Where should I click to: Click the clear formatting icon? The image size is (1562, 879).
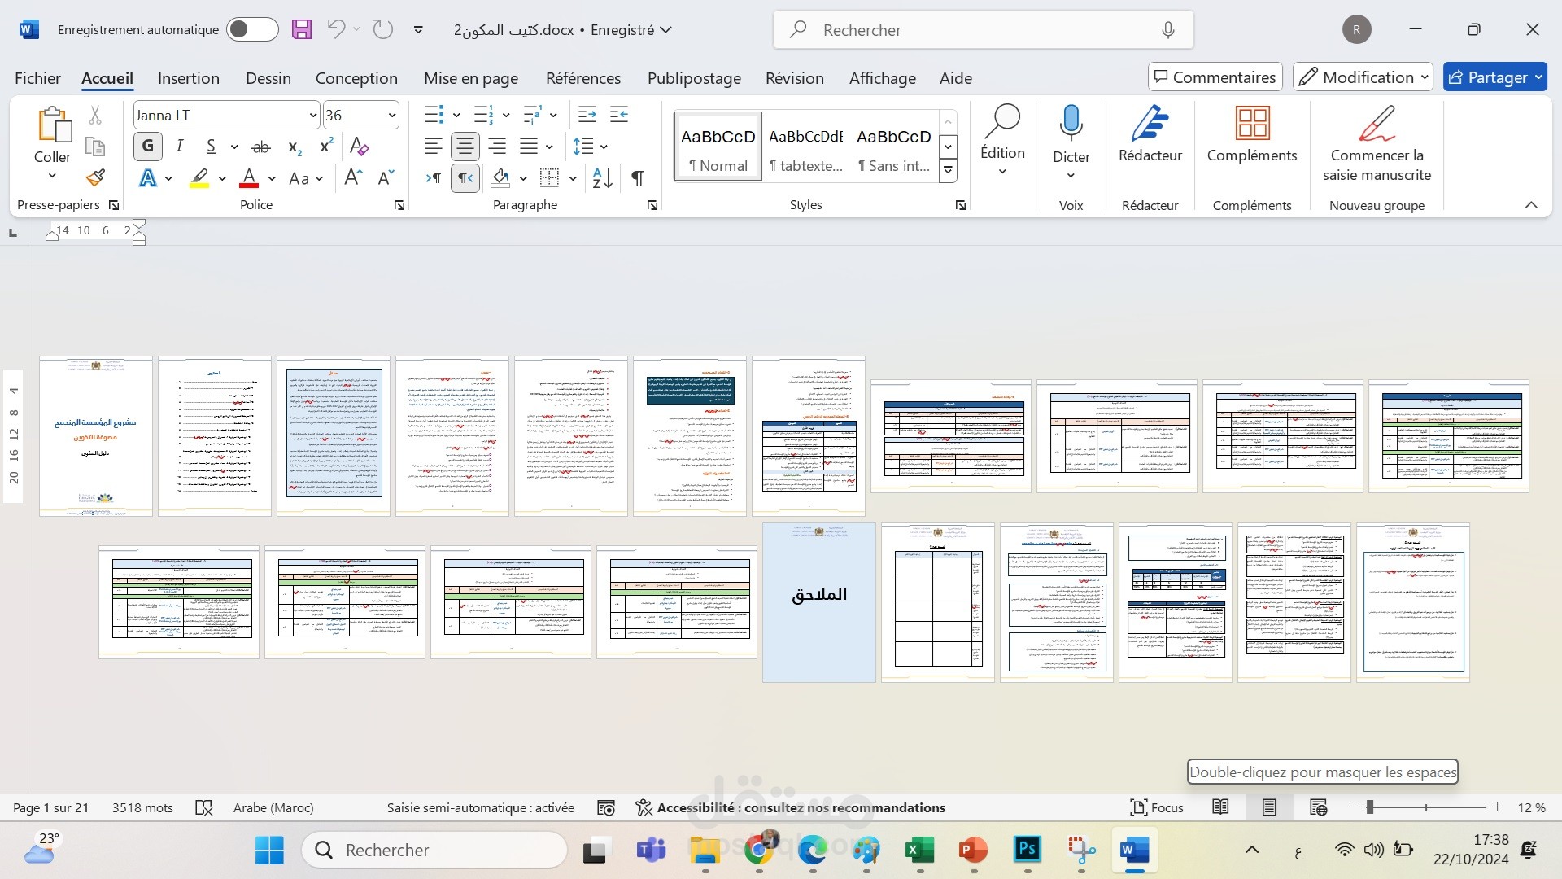[359, 146]
